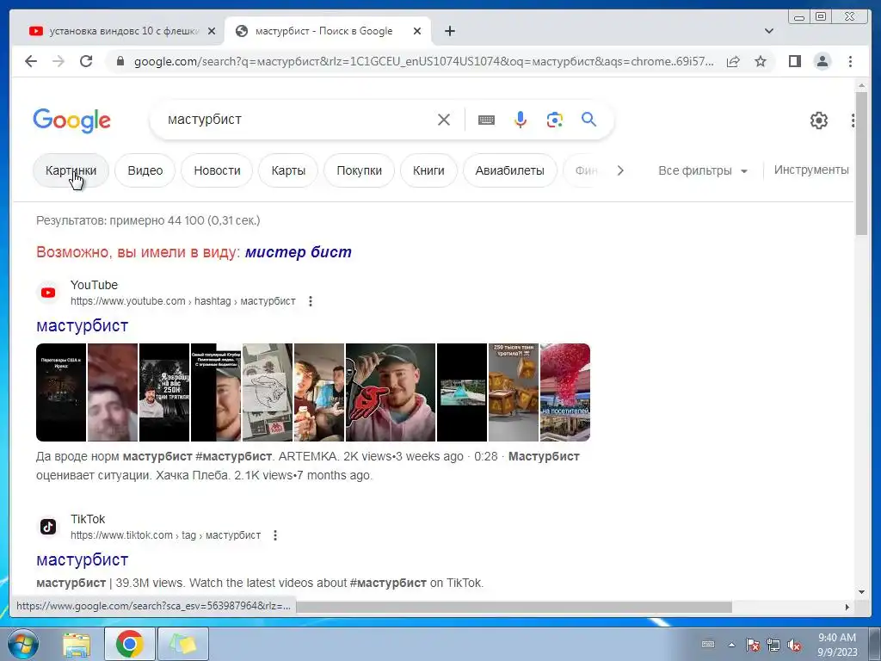The width and height of the screenshot is (881, 661).
Task: Open options dots for TikTok result
Action: 275,535
